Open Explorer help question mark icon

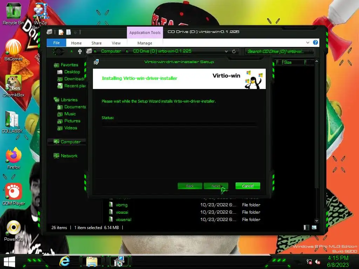click(x=316, y=42)
